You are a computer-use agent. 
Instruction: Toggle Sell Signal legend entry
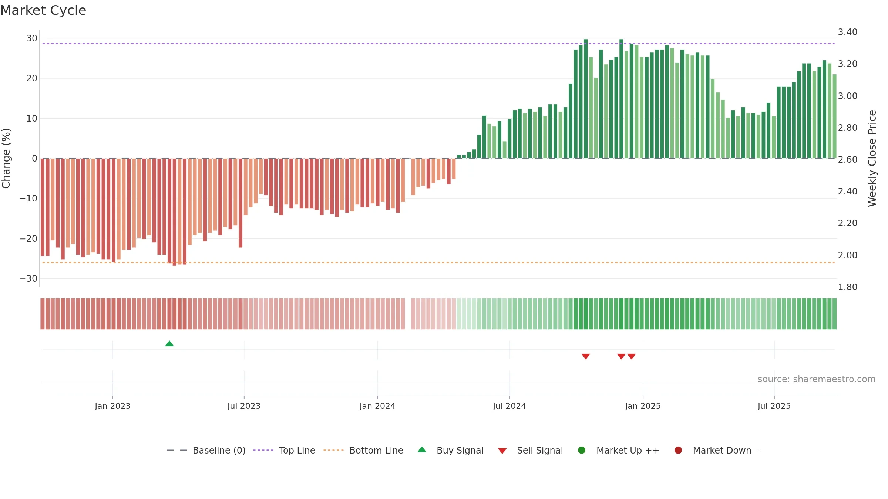pyautogui.click(x=530, y=450)
